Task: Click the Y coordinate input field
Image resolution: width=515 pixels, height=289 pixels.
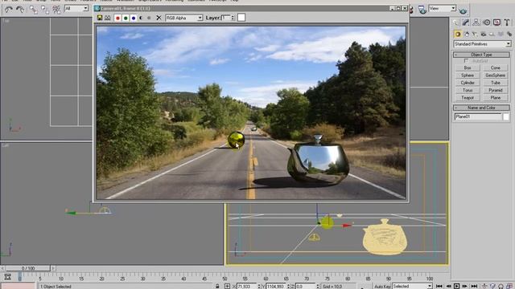Action: click(x=275, y=287)
